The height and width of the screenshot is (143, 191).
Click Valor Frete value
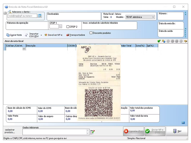point(10,119)
